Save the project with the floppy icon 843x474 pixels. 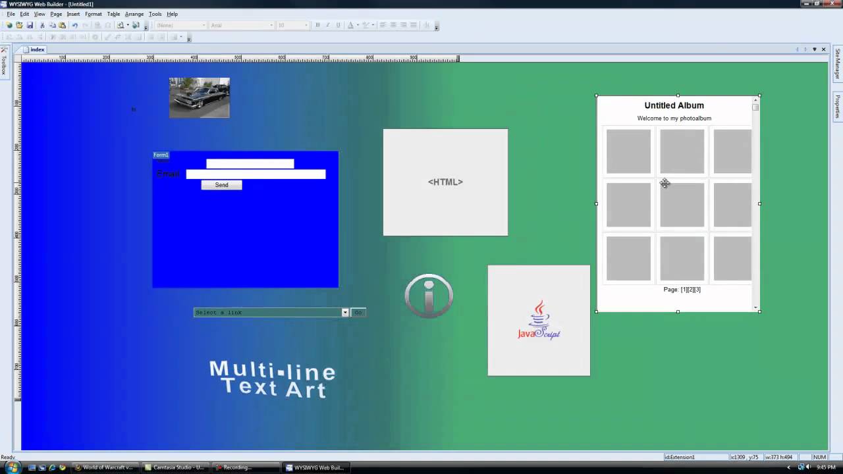[x=30, y=25]
